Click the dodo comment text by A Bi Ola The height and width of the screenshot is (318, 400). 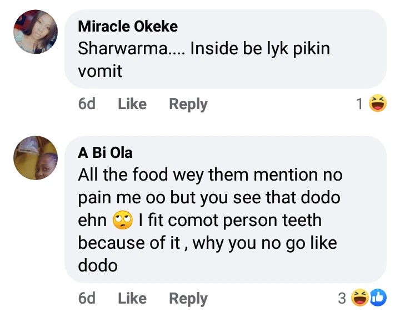pos(210,198)
